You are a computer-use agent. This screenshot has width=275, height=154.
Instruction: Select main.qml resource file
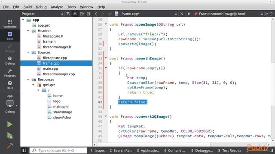point(61,107)
